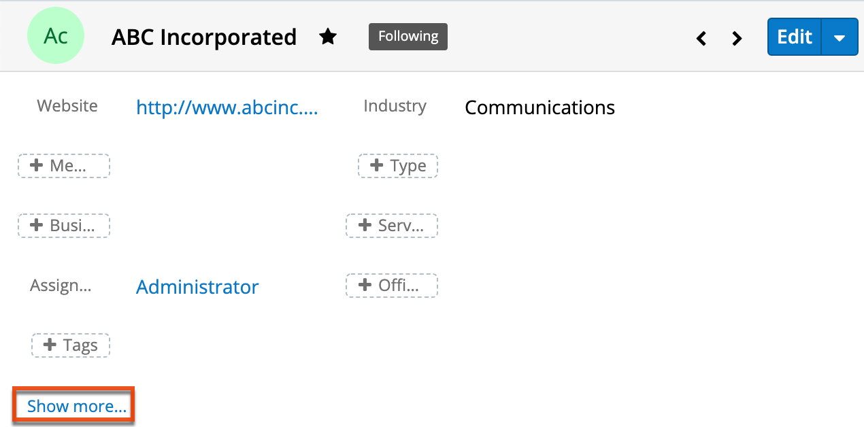The height and width of the screenshot is (427, 864).
Task: Click the Edit button
Action: click(795, 37)
